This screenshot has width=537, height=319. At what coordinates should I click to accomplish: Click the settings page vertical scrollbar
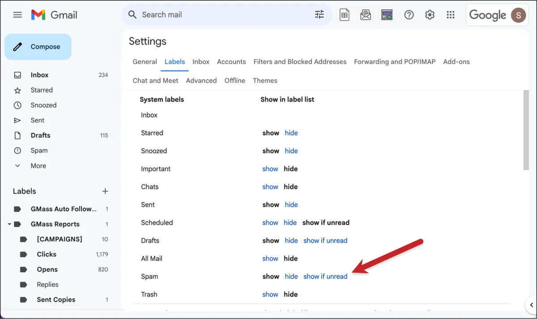tap(526, 130)
